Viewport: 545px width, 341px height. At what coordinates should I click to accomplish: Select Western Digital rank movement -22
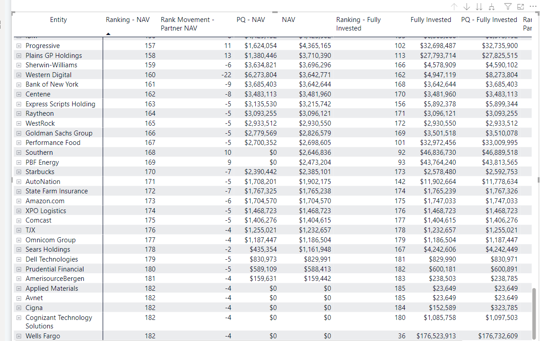(226, 75)
